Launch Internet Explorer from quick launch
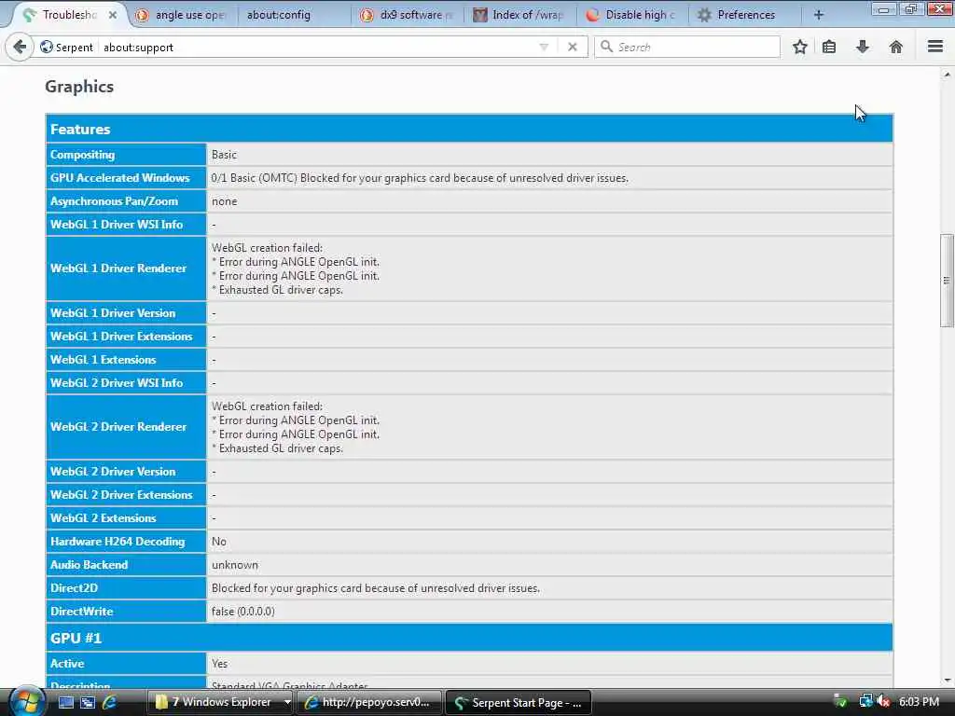955x716 pixels. point(110,702)
